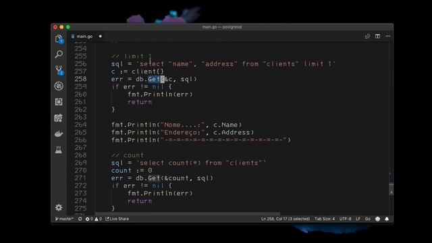Change the LF end of line sequence

tap(358, 219)
